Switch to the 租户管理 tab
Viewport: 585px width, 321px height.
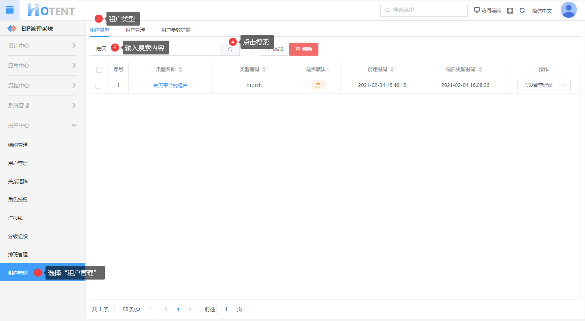(x=135, y=30)
